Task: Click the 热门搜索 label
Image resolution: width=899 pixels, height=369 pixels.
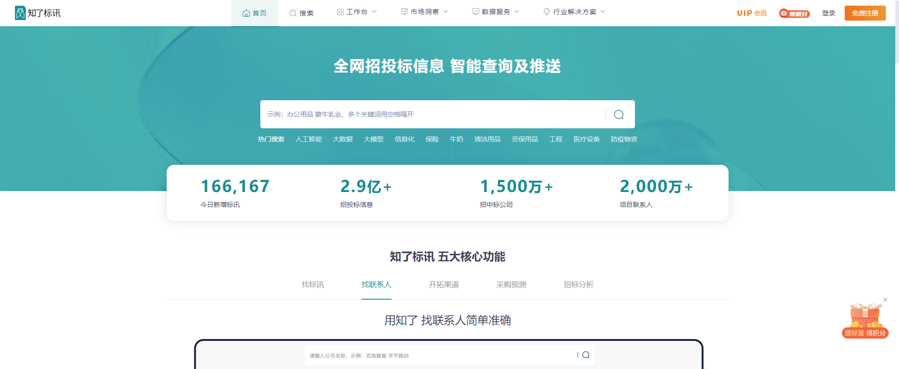Action: (271, 139)
